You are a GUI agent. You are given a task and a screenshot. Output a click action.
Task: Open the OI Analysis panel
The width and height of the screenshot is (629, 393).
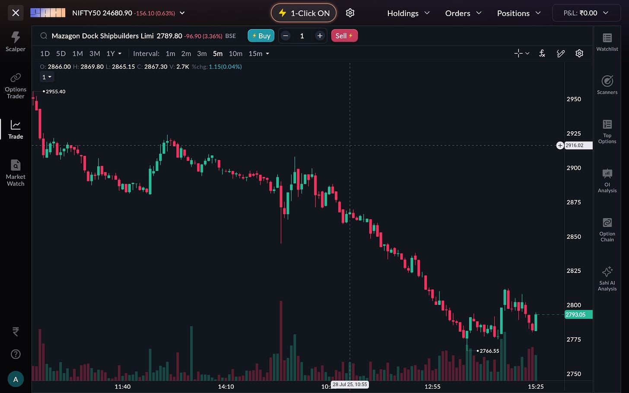[607, 180]
